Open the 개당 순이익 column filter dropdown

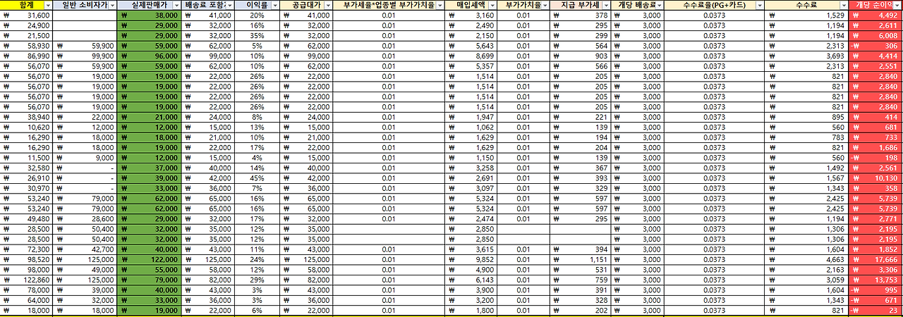pyautogui.click(x=897, y=5)
